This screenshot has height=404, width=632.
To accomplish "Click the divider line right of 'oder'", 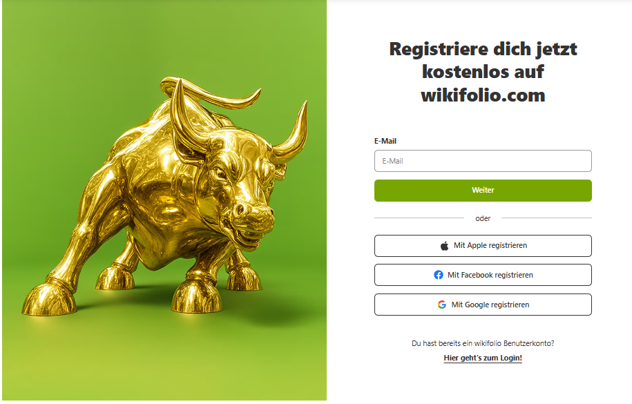I will [x=546, y=218].
